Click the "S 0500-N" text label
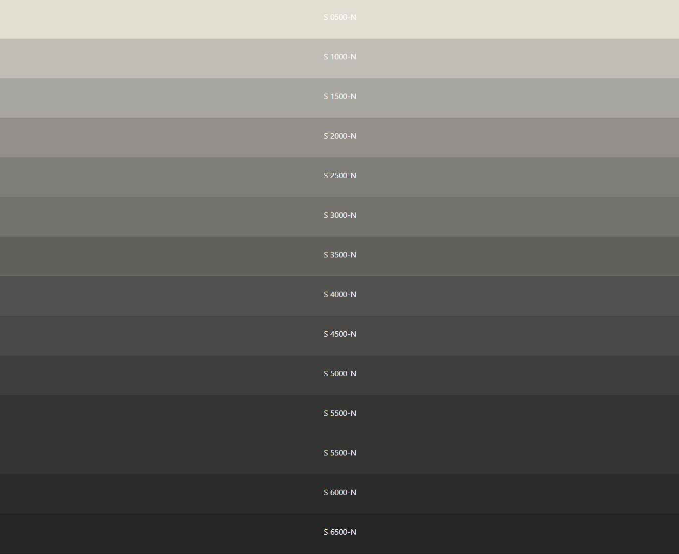Image resolution: width=679 pixels, height=554 pixels. click(x=339, y=17)
